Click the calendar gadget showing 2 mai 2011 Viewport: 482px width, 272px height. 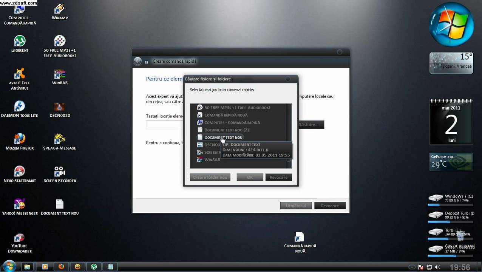tap(451, 122)
